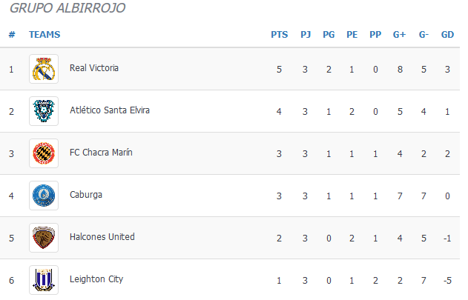Sort by the PTS column header
This screenshot has height=300, width=468.
(280, 35)
